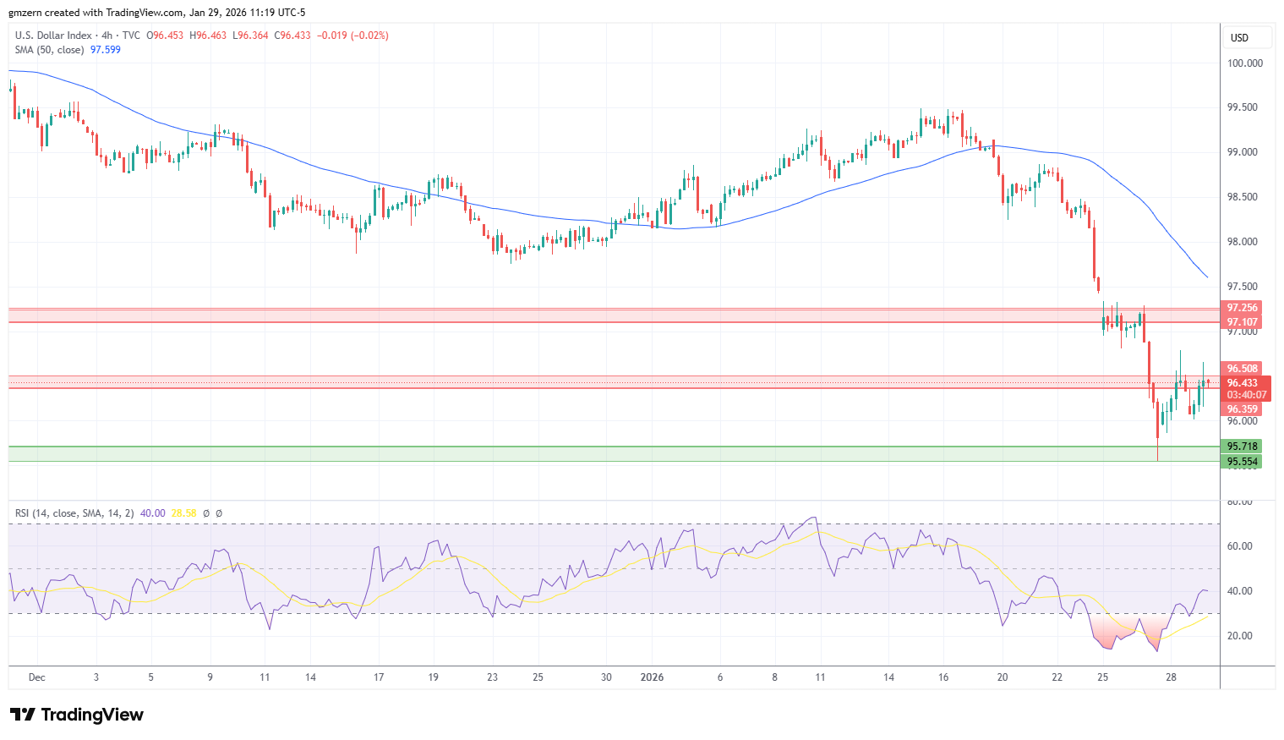Click the change value −0.019 (−0.02%)
This screenshot has width=1284, height=740.
tap(352, 36)
